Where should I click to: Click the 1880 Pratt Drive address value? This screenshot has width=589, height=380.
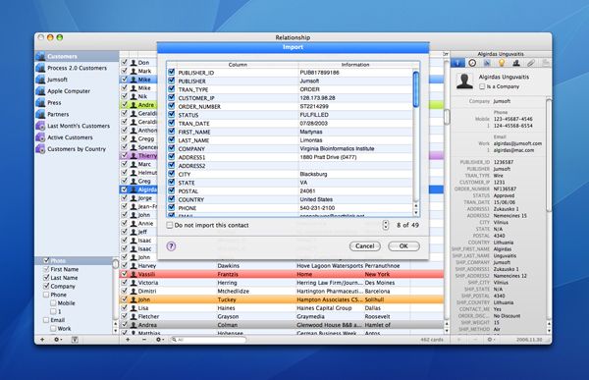click(x=328, y=157)
